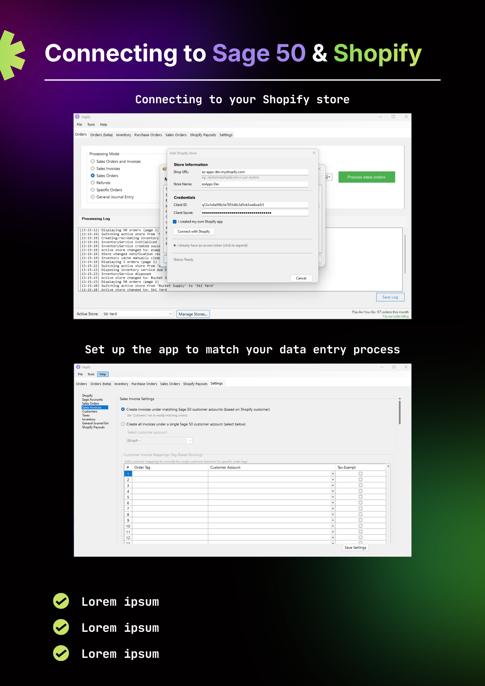485x686 pixels.
Task: Click the Save Settings button
Action: (355, 547)
